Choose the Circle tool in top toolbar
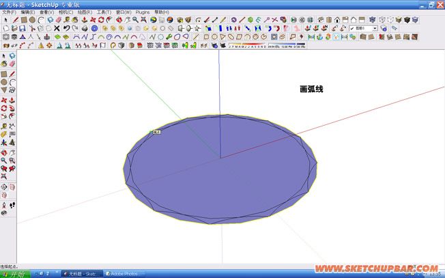445x278 pixels. coord(32,20)
